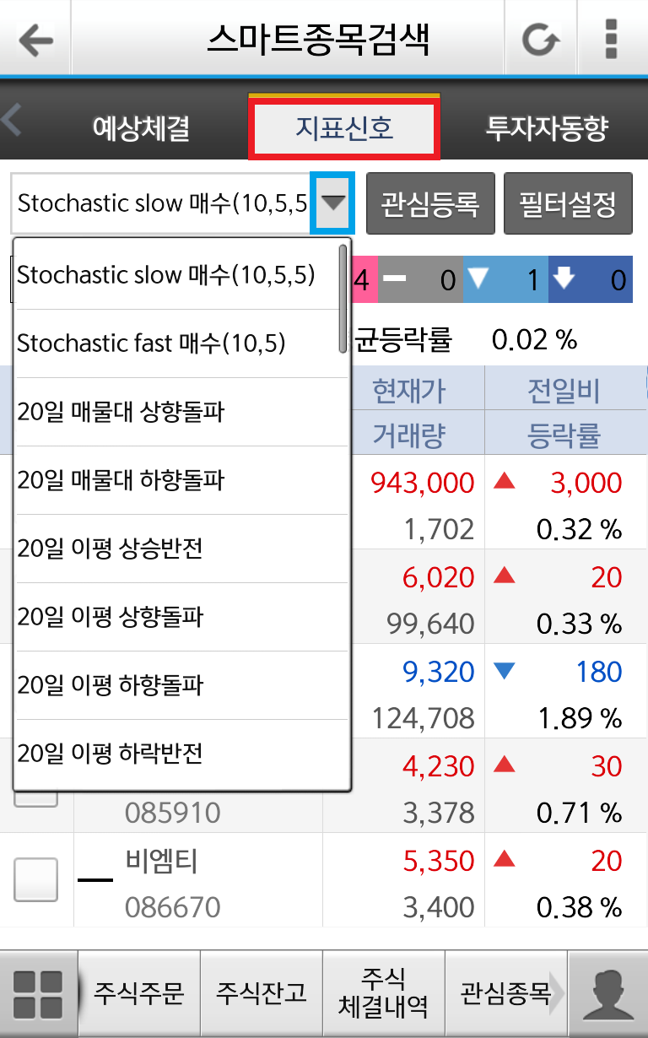The image size is (648, 1038).
Task: Grab the dropdown list scrollbar handle
Action: click(x=343, y=298)
